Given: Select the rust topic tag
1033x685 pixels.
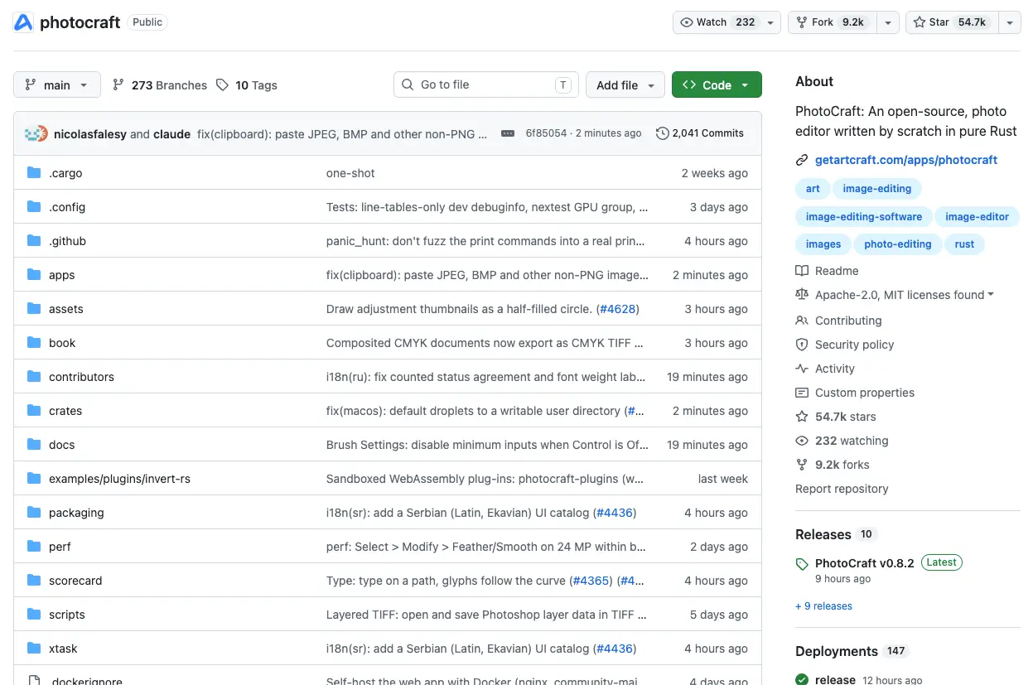Looking at the screenshot, I should tap(964, 244).
